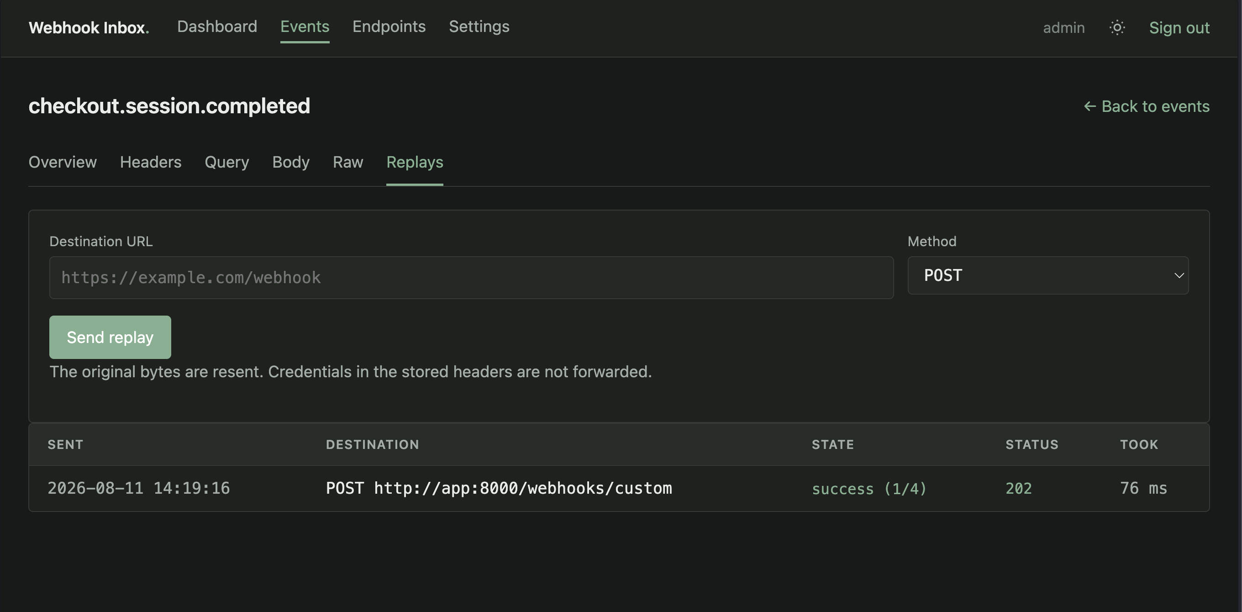This screenshot has width=1242, height=612.
Task: Click the 76 ms duration cell
Action: click(x=1143, y=488)
